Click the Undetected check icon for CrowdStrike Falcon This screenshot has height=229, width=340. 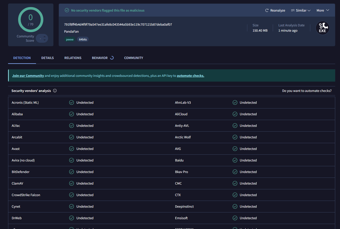tap(72, 195)
